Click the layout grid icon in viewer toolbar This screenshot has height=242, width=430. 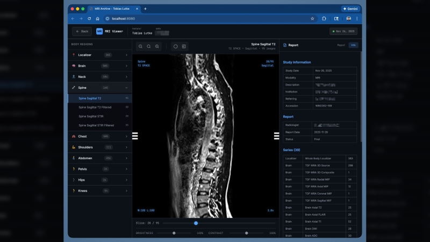[184, 46]
